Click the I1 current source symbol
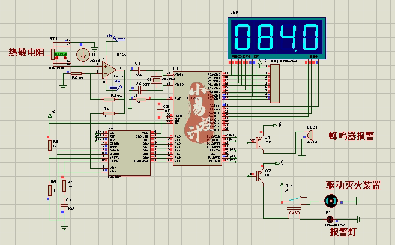Viewport: 395px width, 245px height. [x=83, y=55]
